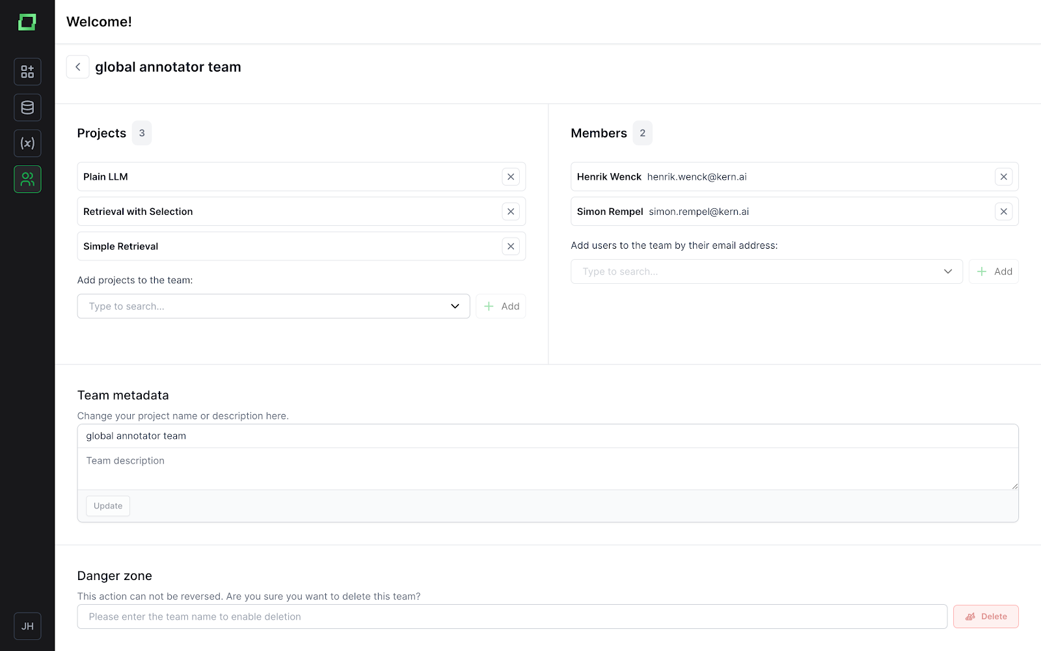Click the JH user avatar
The width and height of the screenshot is (1041, 651).
click(27, 626)
